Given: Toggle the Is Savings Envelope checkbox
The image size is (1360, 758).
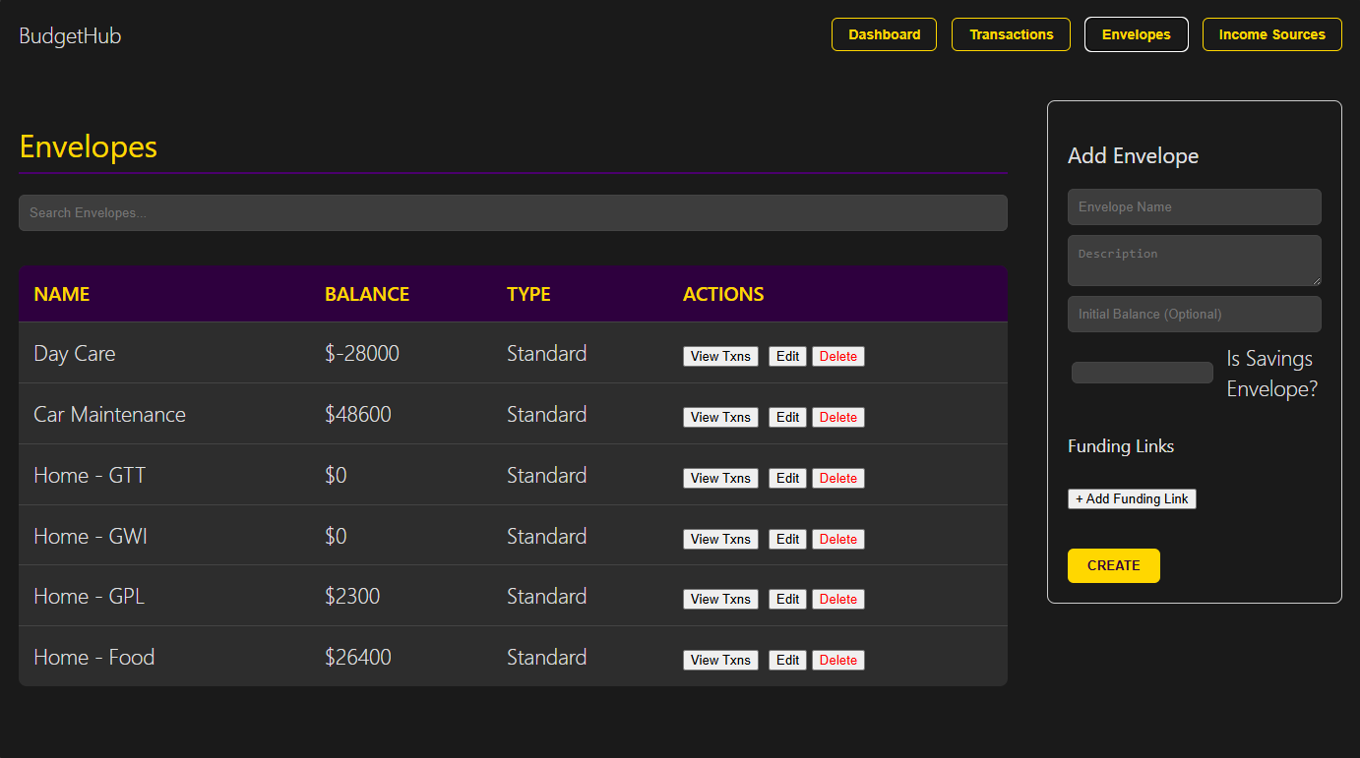Looking at the screenshot, I should pyautogui.click(x=1142, y=373).
